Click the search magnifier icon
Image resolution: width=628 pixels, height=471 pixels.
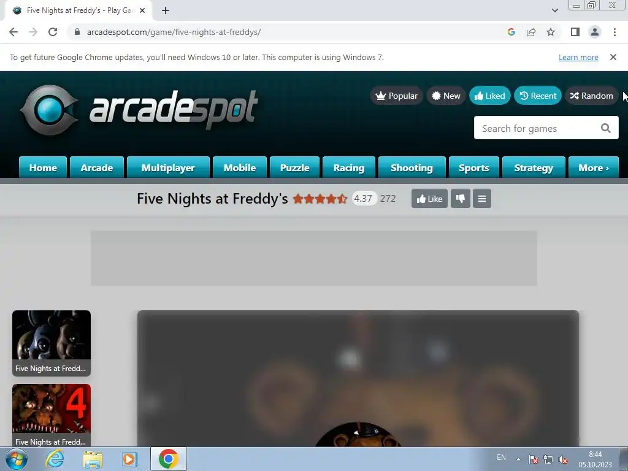pyautogui.click(x=605, y=128)
